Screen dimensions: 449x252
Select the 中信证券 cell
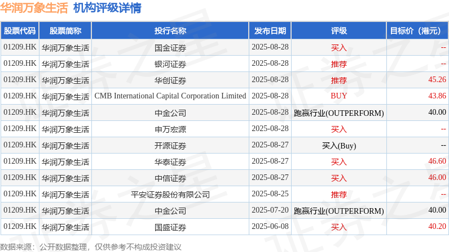pyautogui.click(x=170, y=178)
